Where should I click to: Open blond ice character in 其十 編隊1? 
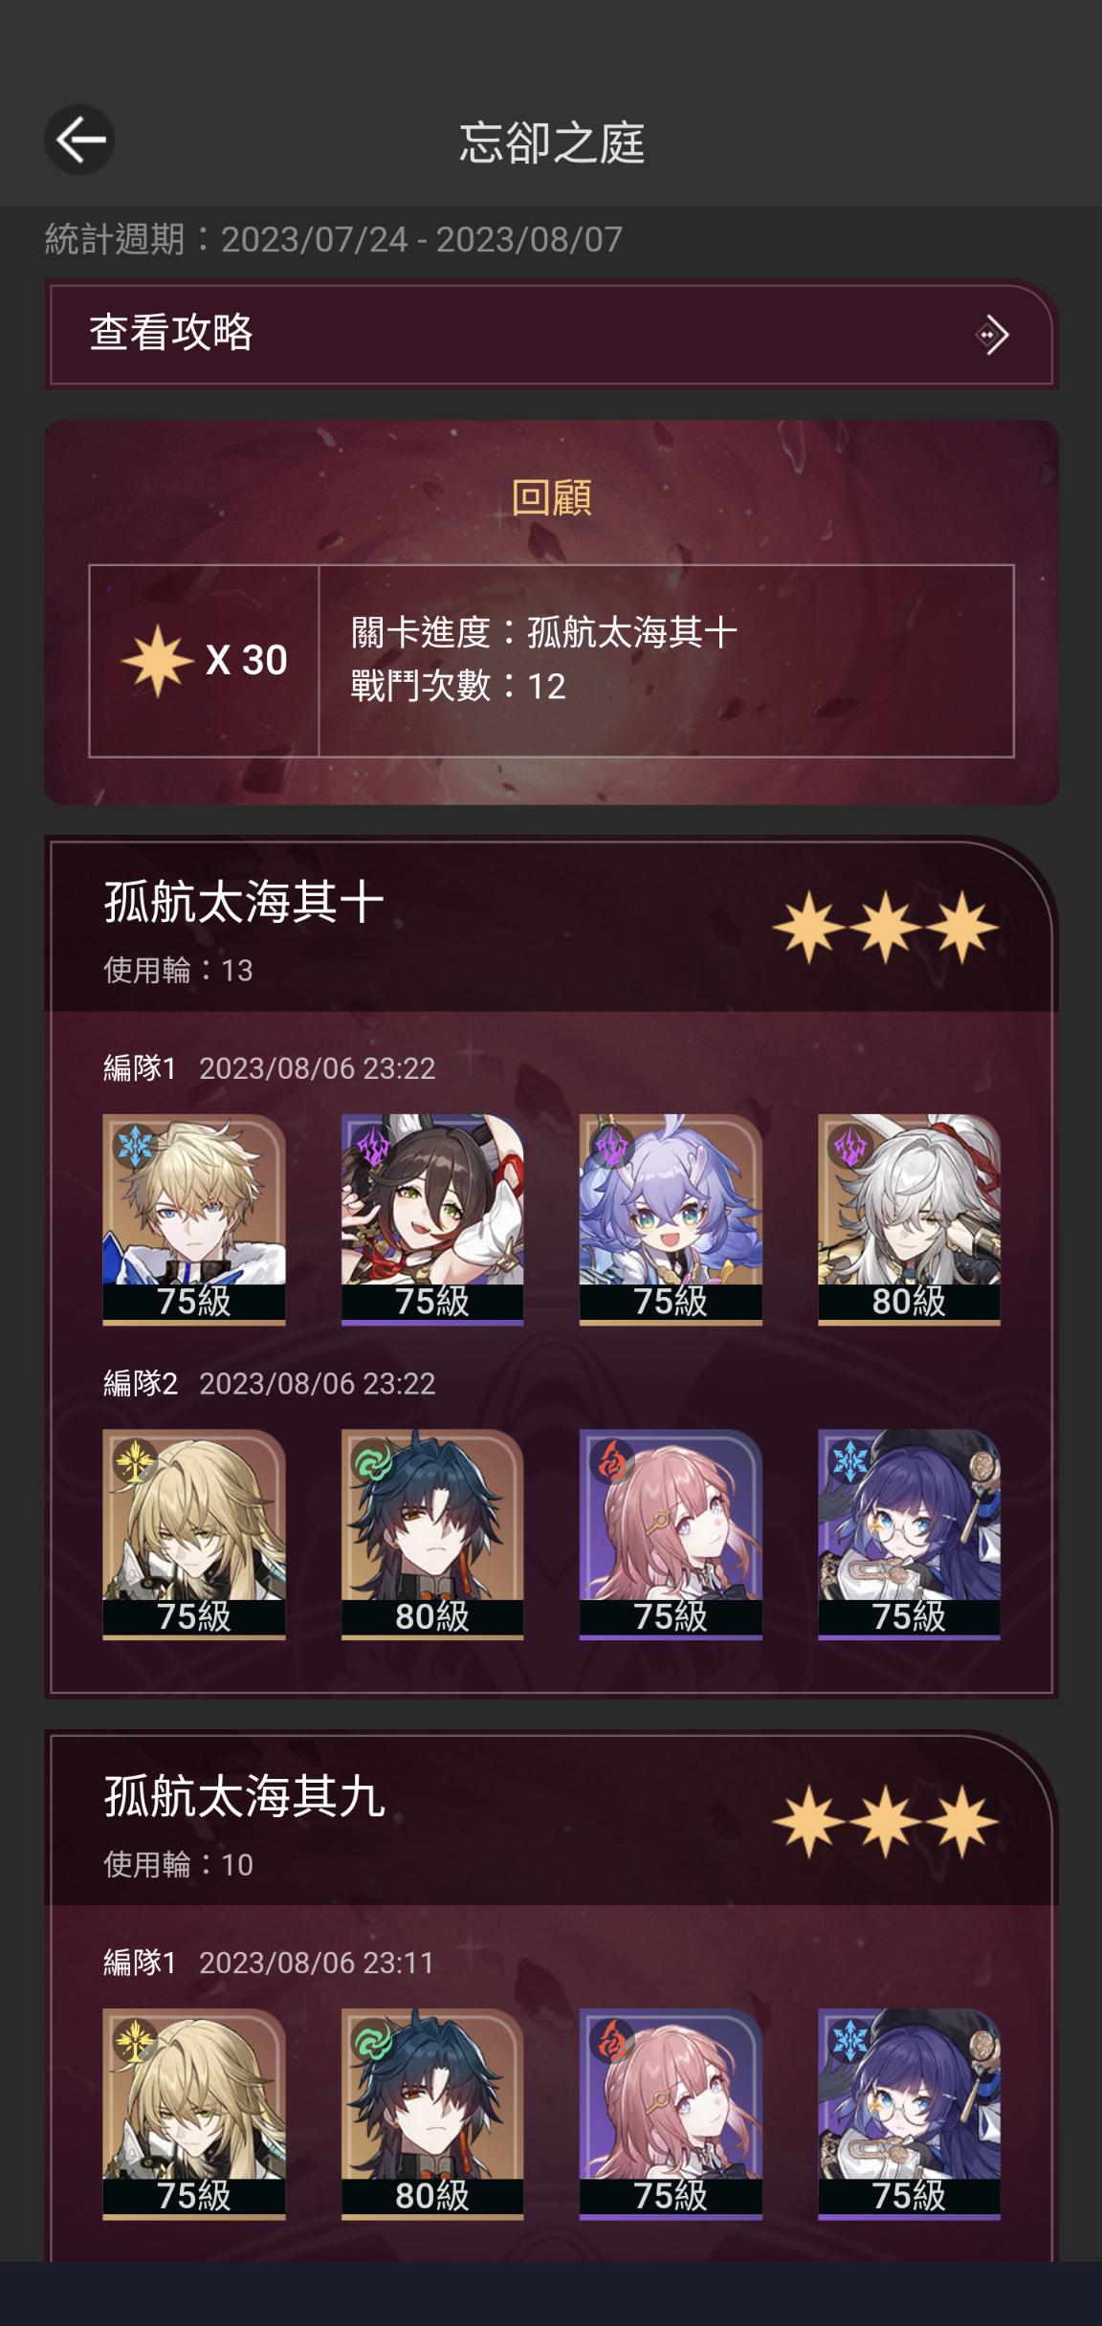[x=194, y=1219]
